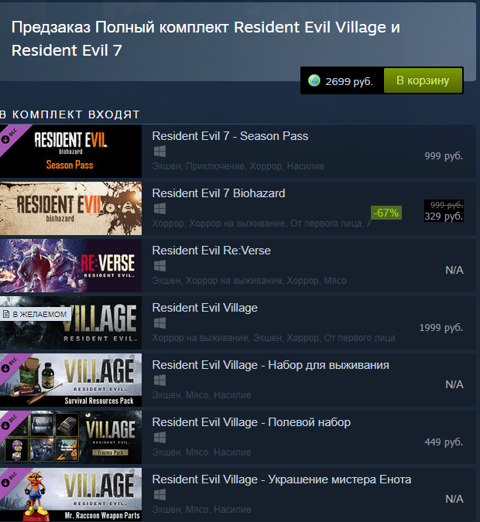Click the DLC badge on Season Pass thumbnail

10,136
